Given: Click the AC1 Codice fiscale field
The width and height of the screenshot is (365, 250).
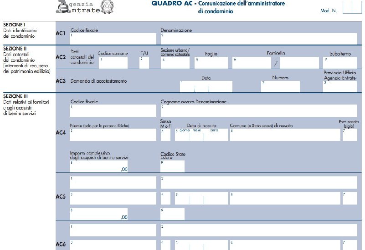Looking at the screenshot, I should pyautogui.click(x=113, y=39).
